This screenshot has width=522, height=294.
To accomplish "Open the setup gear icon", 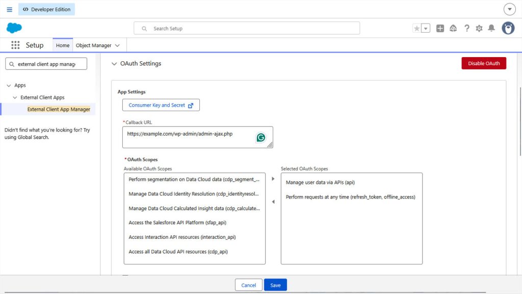I will (479, 29).
